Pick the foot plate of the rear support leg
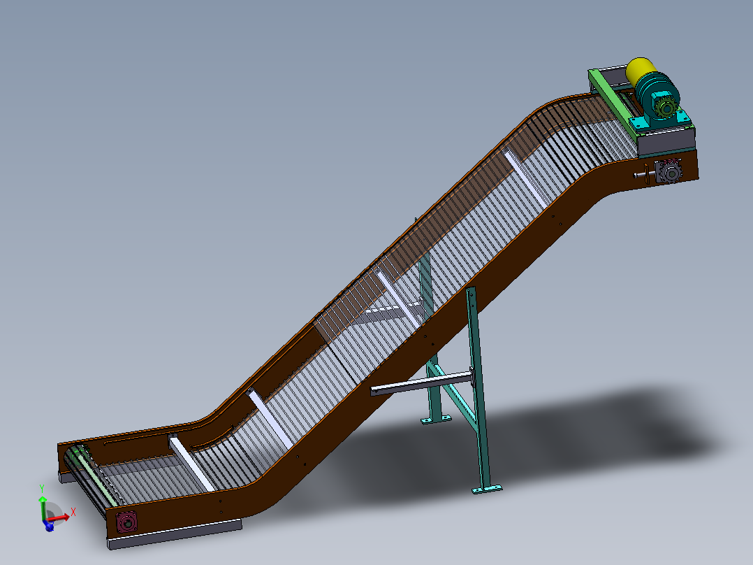The image size is (753, 565). 436,420
